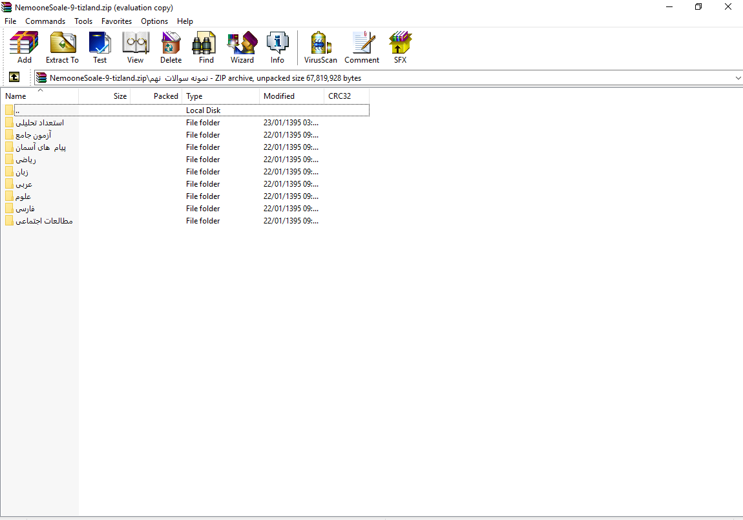The width and height of the screenshot is (743, 520).
Task: Select folder name آزمون جامع
Action: 33,135
